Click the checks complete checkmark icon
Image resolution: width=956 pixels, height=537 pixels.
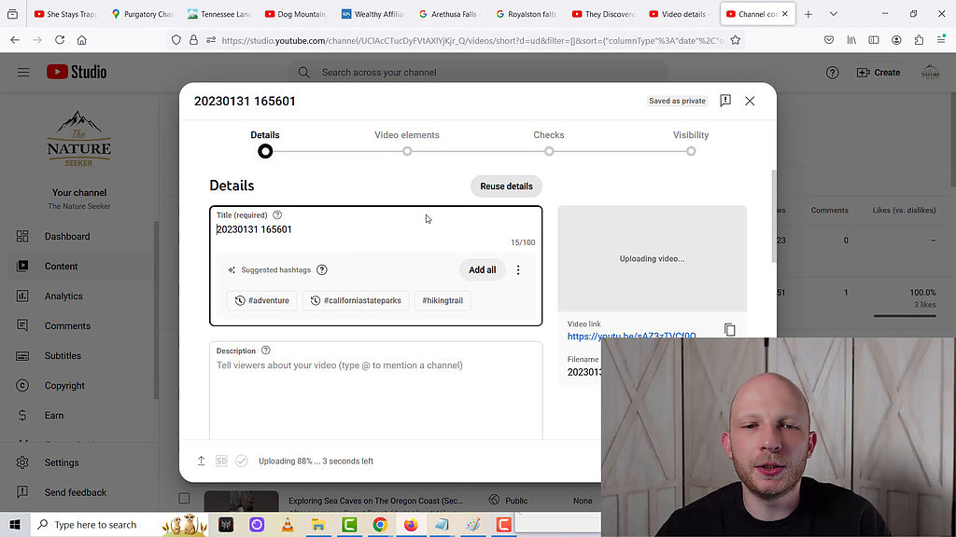[242, 461]
